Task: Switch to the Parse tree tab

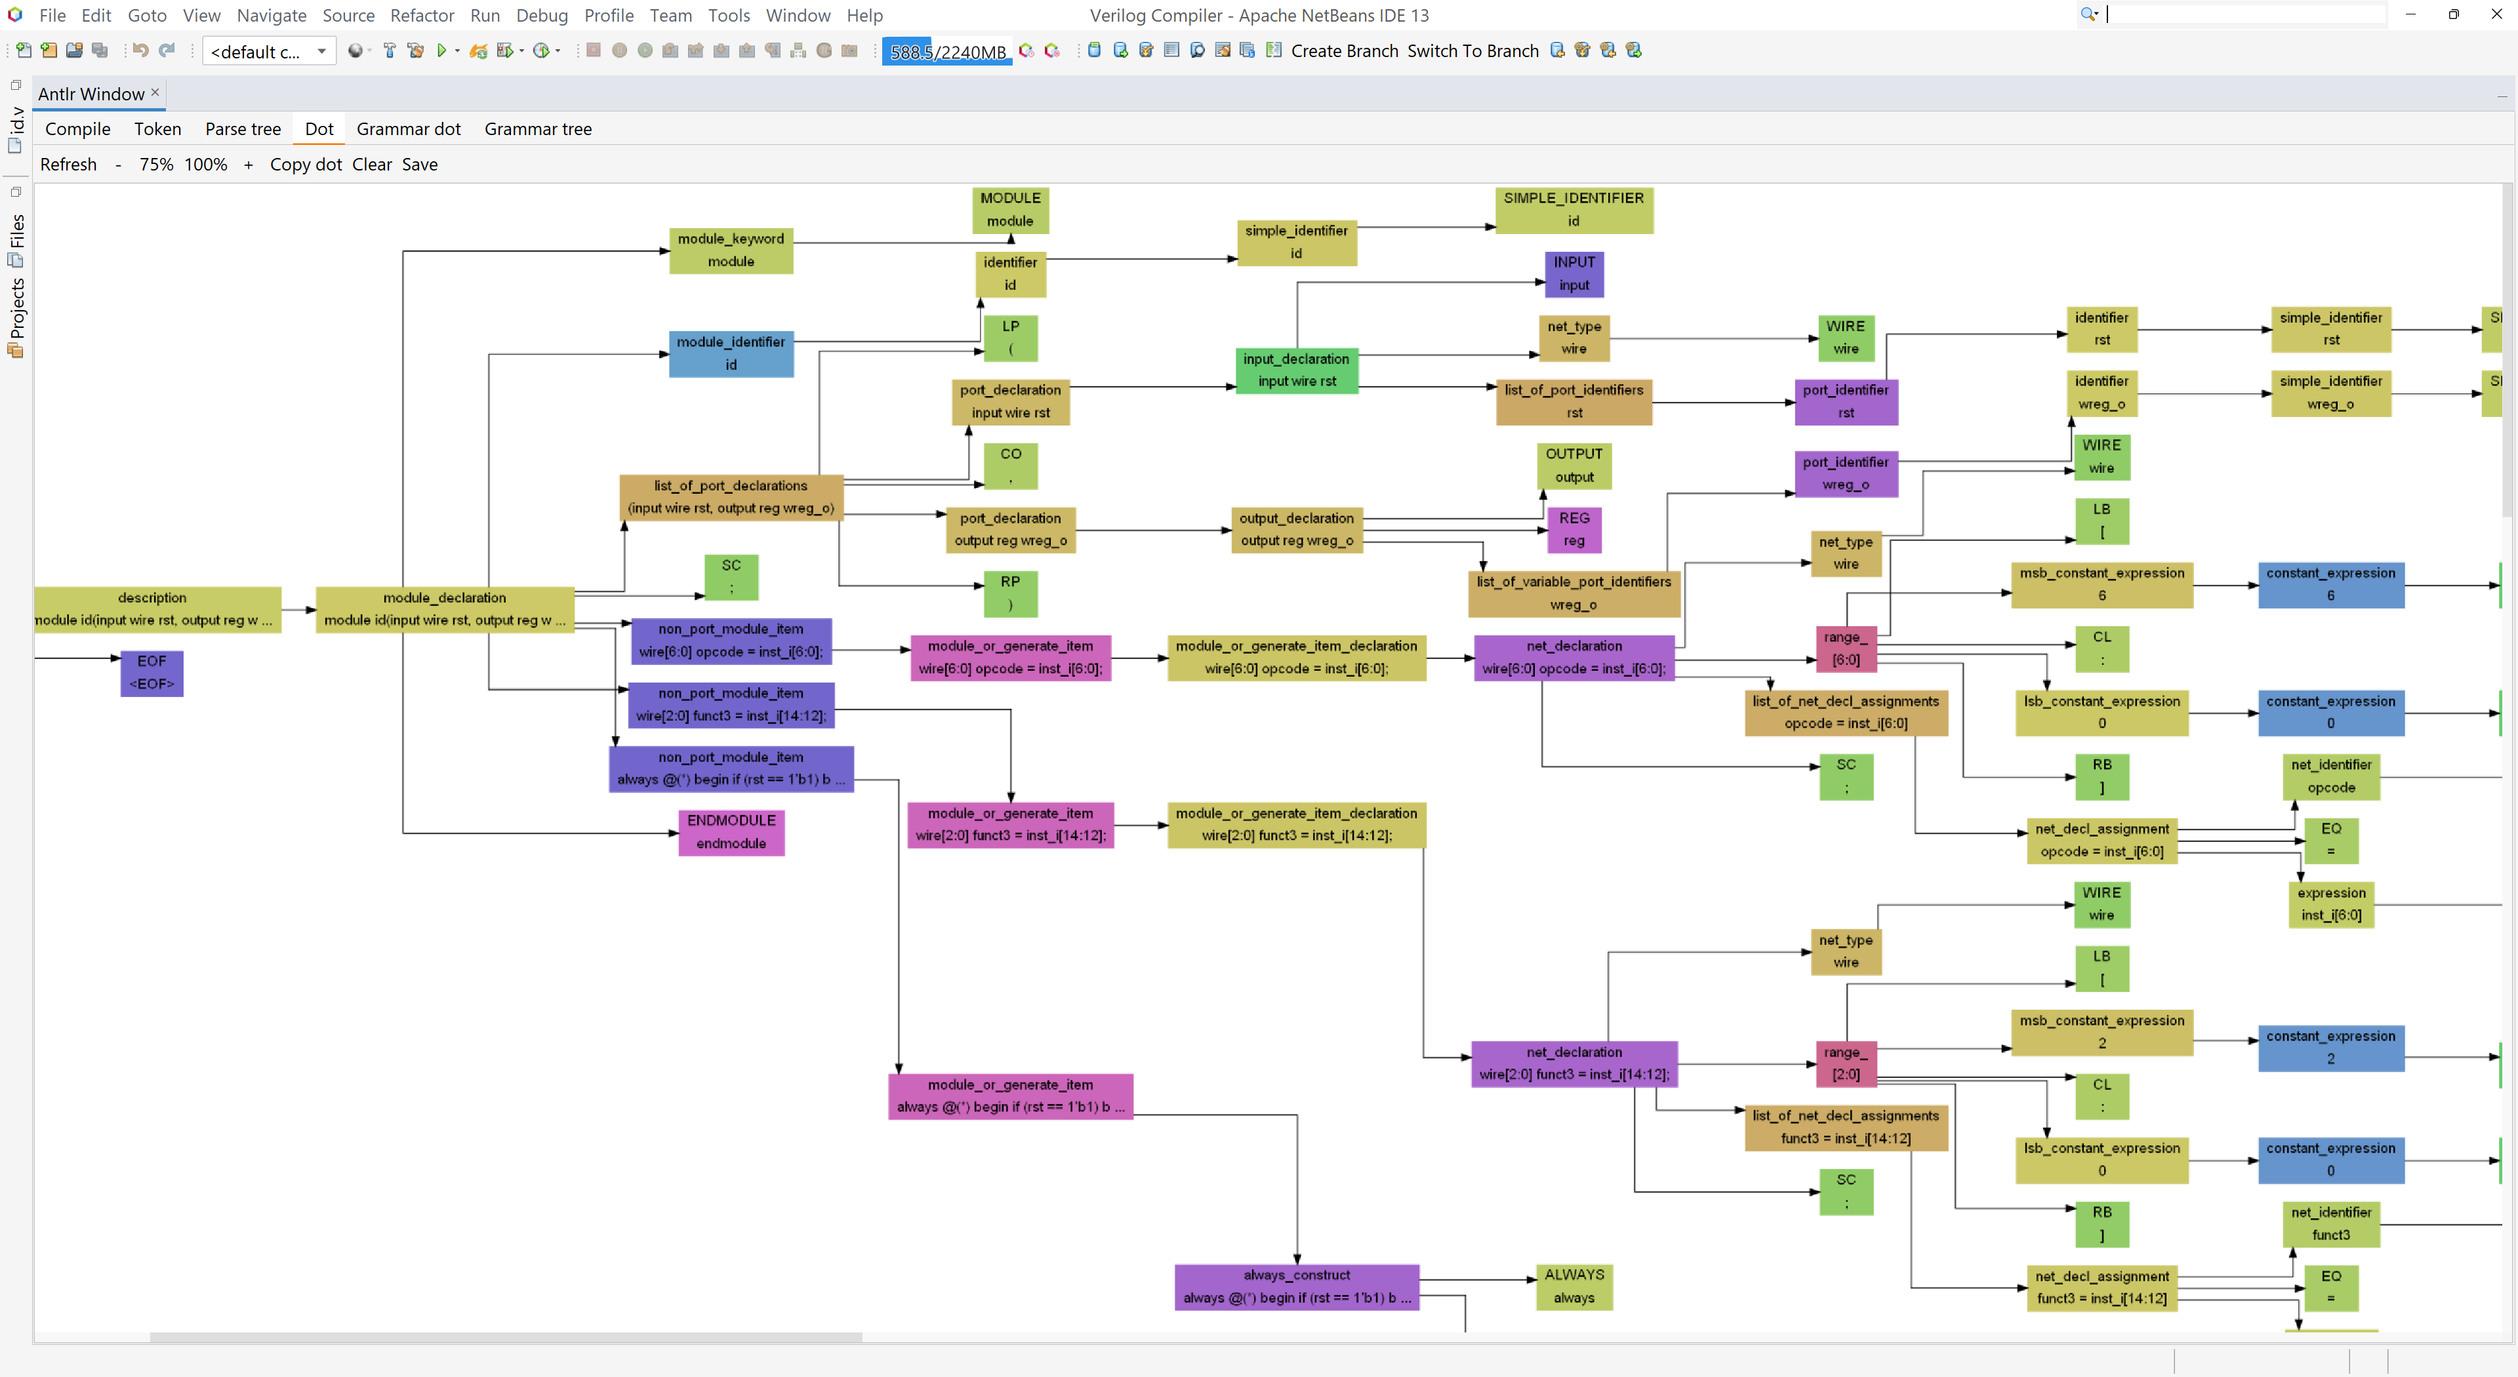Action: (x=243, y=129)
